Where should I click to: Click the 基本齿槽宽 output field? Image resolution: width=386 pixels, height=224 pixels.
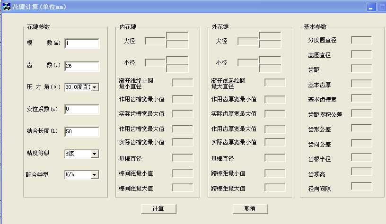361,98
